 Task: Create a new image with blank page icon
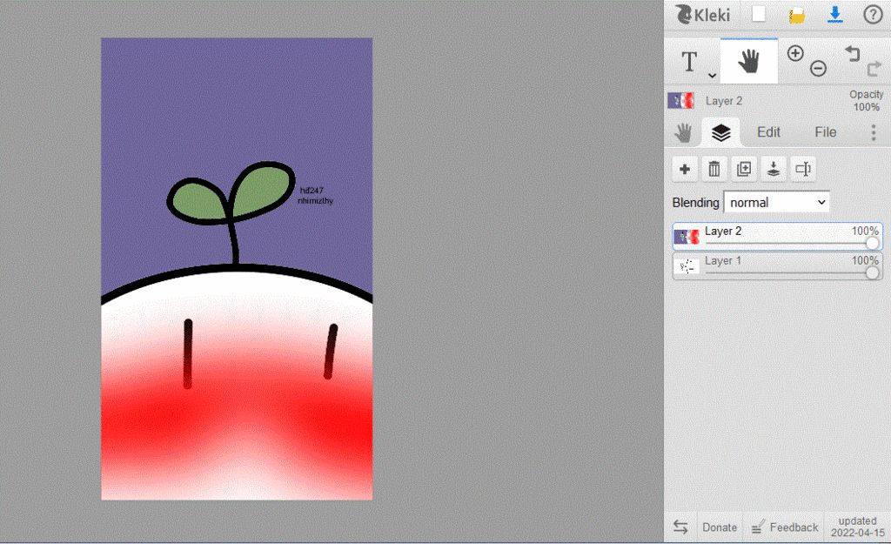click(759, 14)
